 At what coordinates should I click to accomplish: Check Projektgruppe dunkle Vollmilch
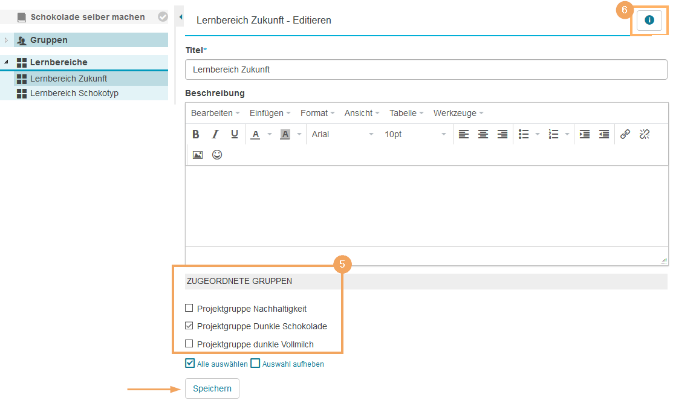point(189,344)
